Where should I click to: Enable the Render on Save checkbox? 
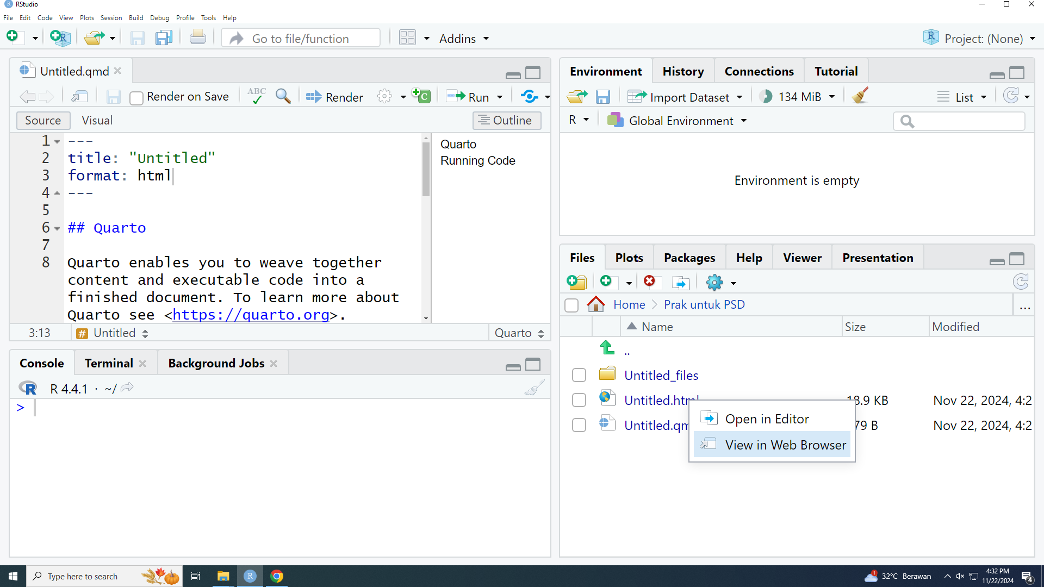(x=136, y=97)
